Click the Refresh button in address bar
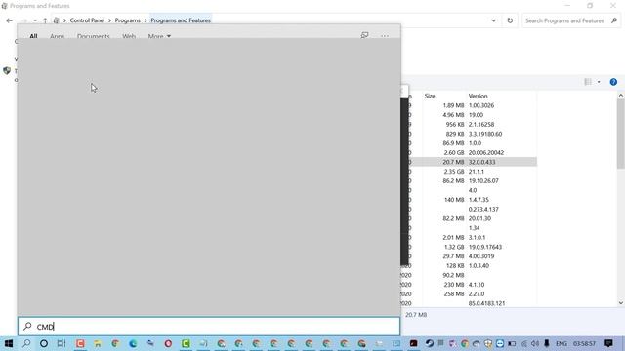The image size is (625, 351). (x=510, y=20)
